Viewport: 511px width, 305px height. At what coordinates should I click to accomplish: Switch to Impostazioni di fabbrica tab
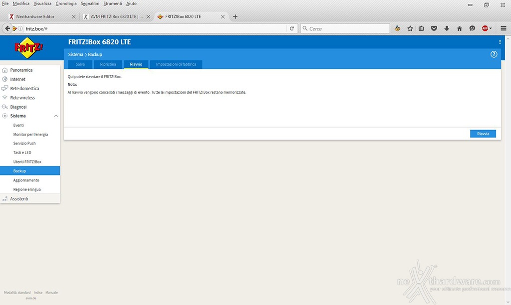point(176,64)
